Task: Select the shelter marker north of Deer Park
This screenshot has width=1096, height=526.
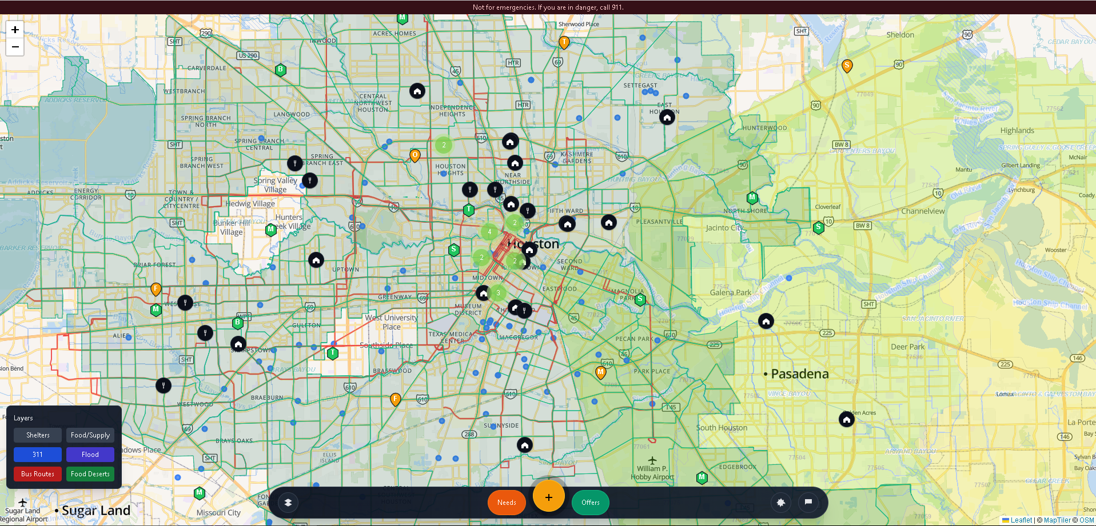Action: click(x=766, y=322)
